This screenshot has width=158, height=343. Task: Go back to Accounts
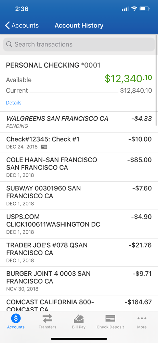coord(22,25)
